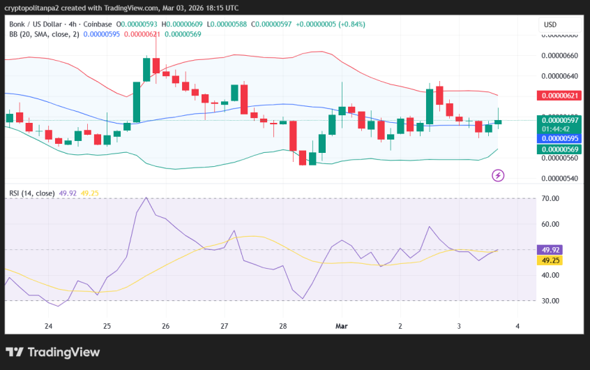Click the green 0.00000597 current price tag
This screenshot has width=590, height=370.
pyautogui.click(x=559, y=120)
